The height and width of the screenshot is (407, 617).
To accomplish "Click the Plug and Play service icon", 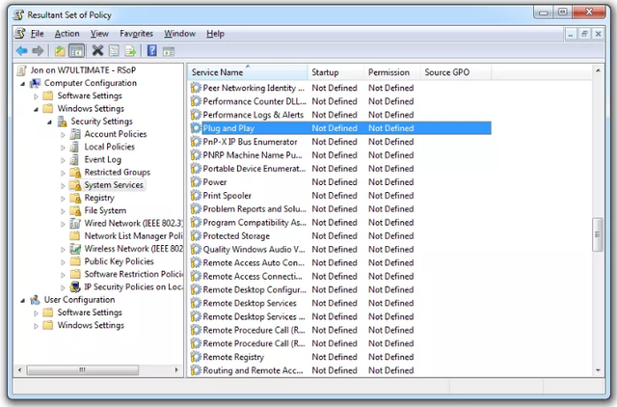I will tap(196, 128).
